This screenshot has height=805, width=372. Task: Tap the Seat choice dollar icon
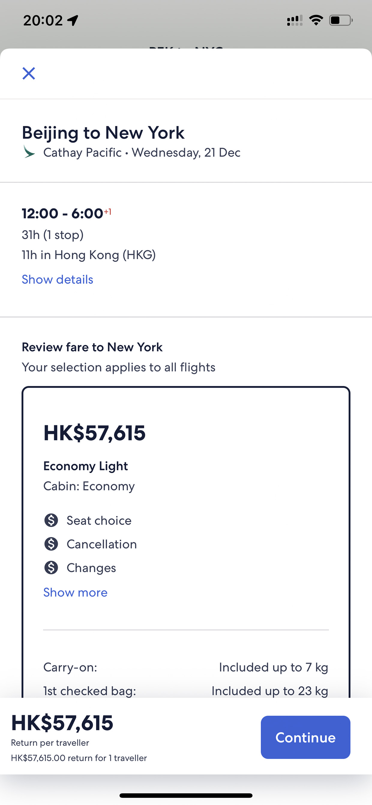[x=51, y=520]
